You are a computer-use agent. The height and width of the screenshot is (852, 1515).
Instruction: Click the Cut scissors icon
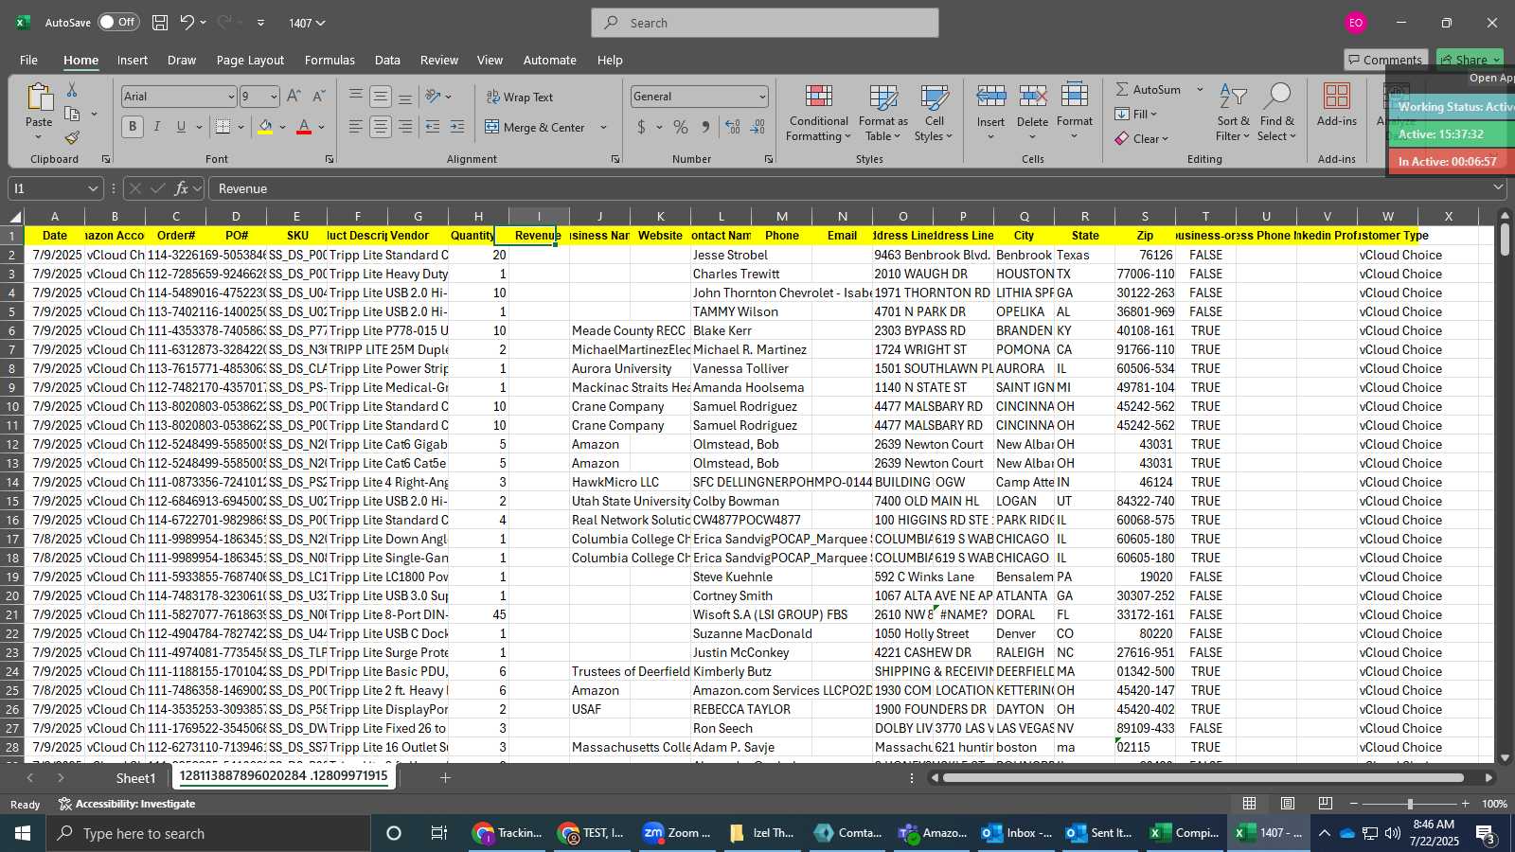[72, 90]
